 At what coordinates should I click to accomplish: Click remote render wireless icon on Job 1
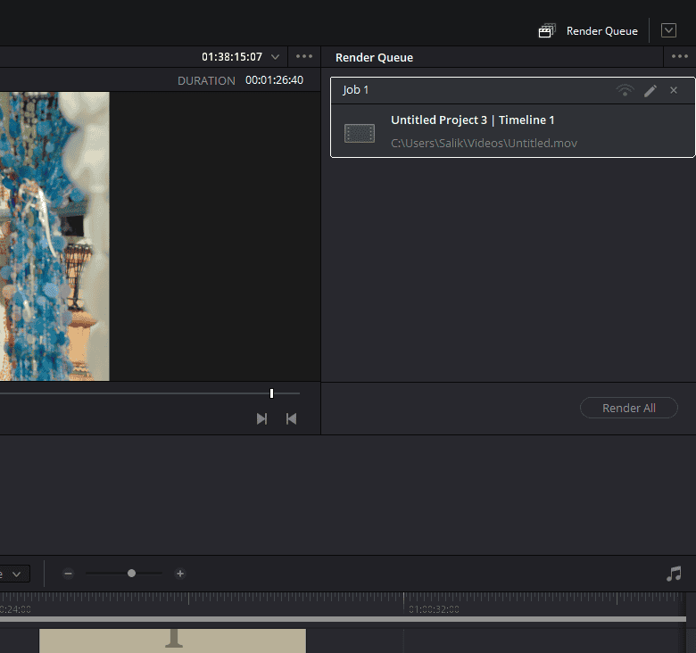[626, 90]
